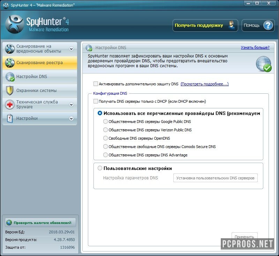Screen dimensions: 279x256
Task: Enable the additional DNS protection checkbox
Action: click(96, 84)
